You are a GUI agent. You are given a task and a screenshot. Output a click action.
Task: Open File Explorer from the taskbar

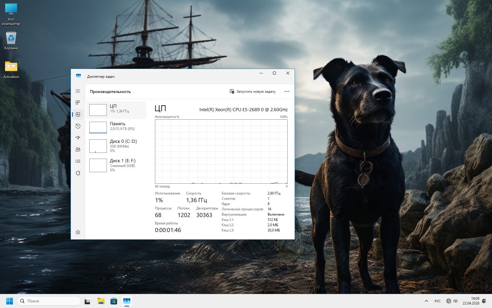click(x=101, y=301)
